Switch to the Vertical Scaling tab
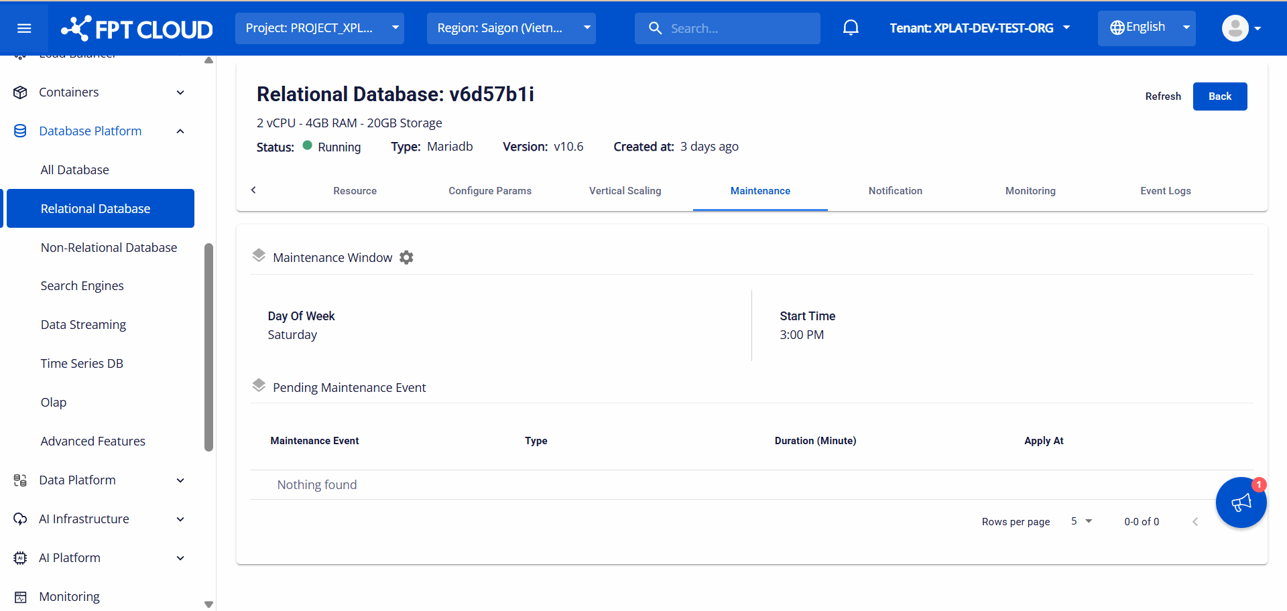The width and height of the screenshot is (1287, 611). pyautogui.click(x=625, y=191)
